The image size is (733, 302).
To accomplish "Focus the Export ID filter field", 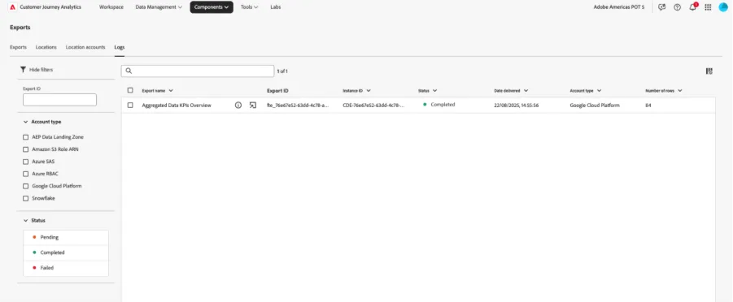I will [60, 99].
